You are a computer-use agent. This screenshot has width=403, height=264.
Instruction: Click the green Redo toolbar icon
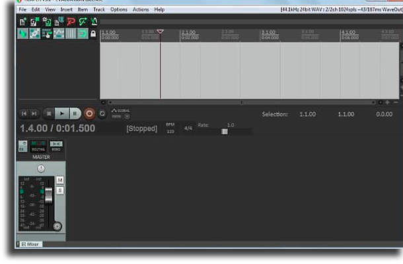[83, 22]
